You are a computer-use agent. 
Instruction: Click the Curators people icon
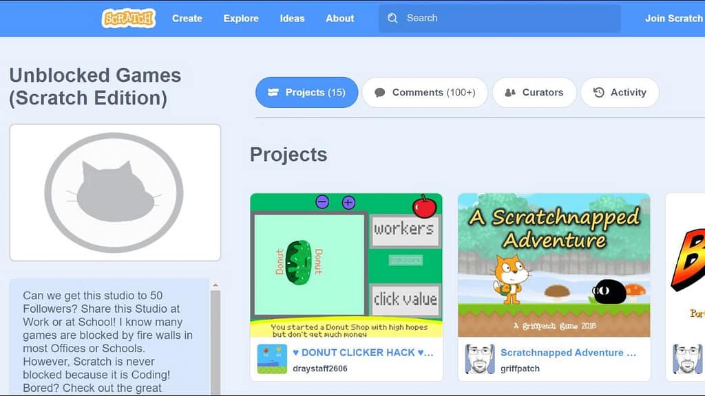tap(510, 93)
